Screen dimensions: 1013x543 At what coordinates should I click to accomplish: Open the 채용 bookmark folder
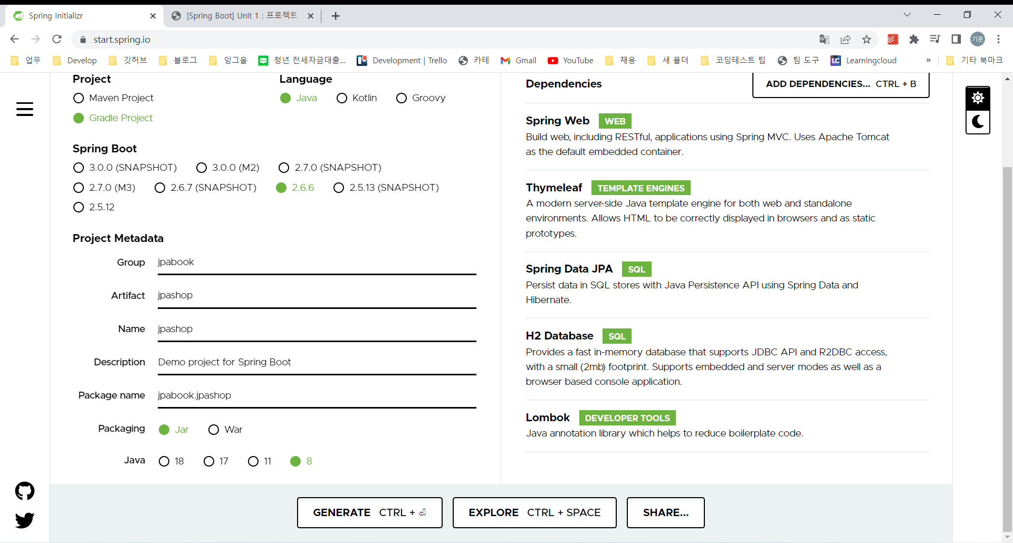tap(620, 60)
